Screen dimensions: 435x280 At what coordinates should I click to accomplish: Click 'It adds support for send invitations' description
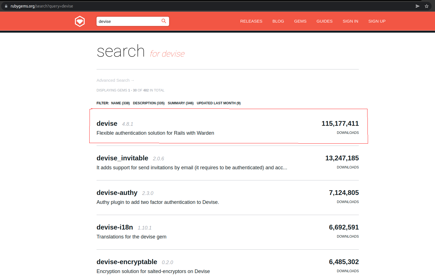[x=192, y=168]
